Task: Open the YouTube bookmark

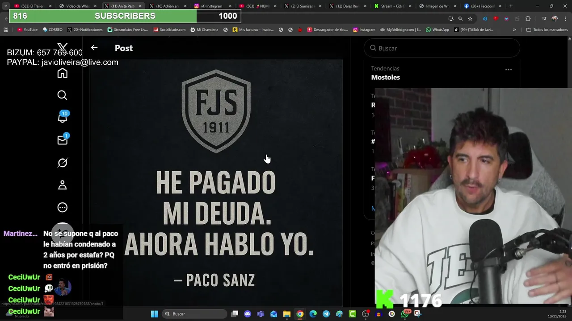Action: pos(27,30)
